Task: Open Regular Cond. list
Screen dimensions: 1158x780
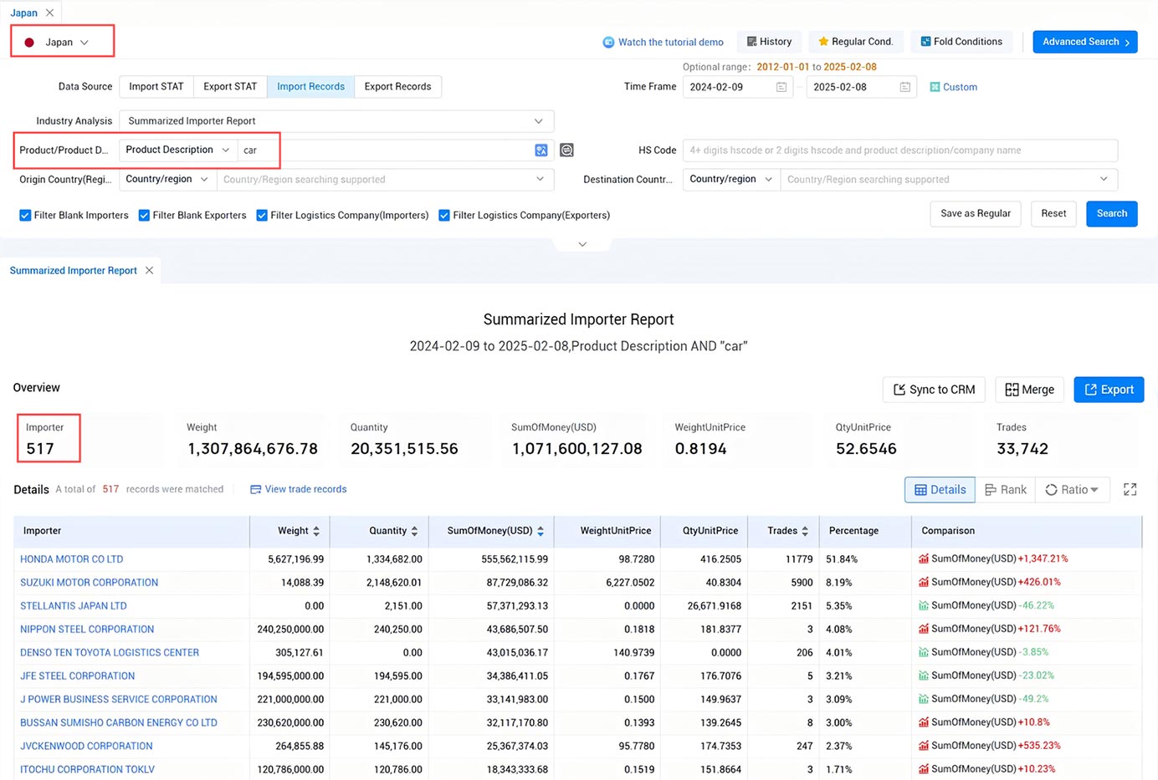Action: click(855, 42)
